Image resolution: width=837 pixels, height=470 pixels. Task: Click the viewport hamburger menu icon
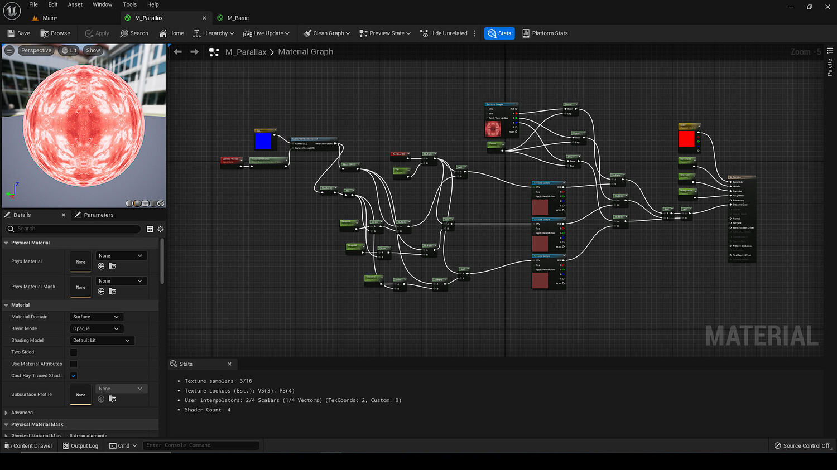point(9,50)
